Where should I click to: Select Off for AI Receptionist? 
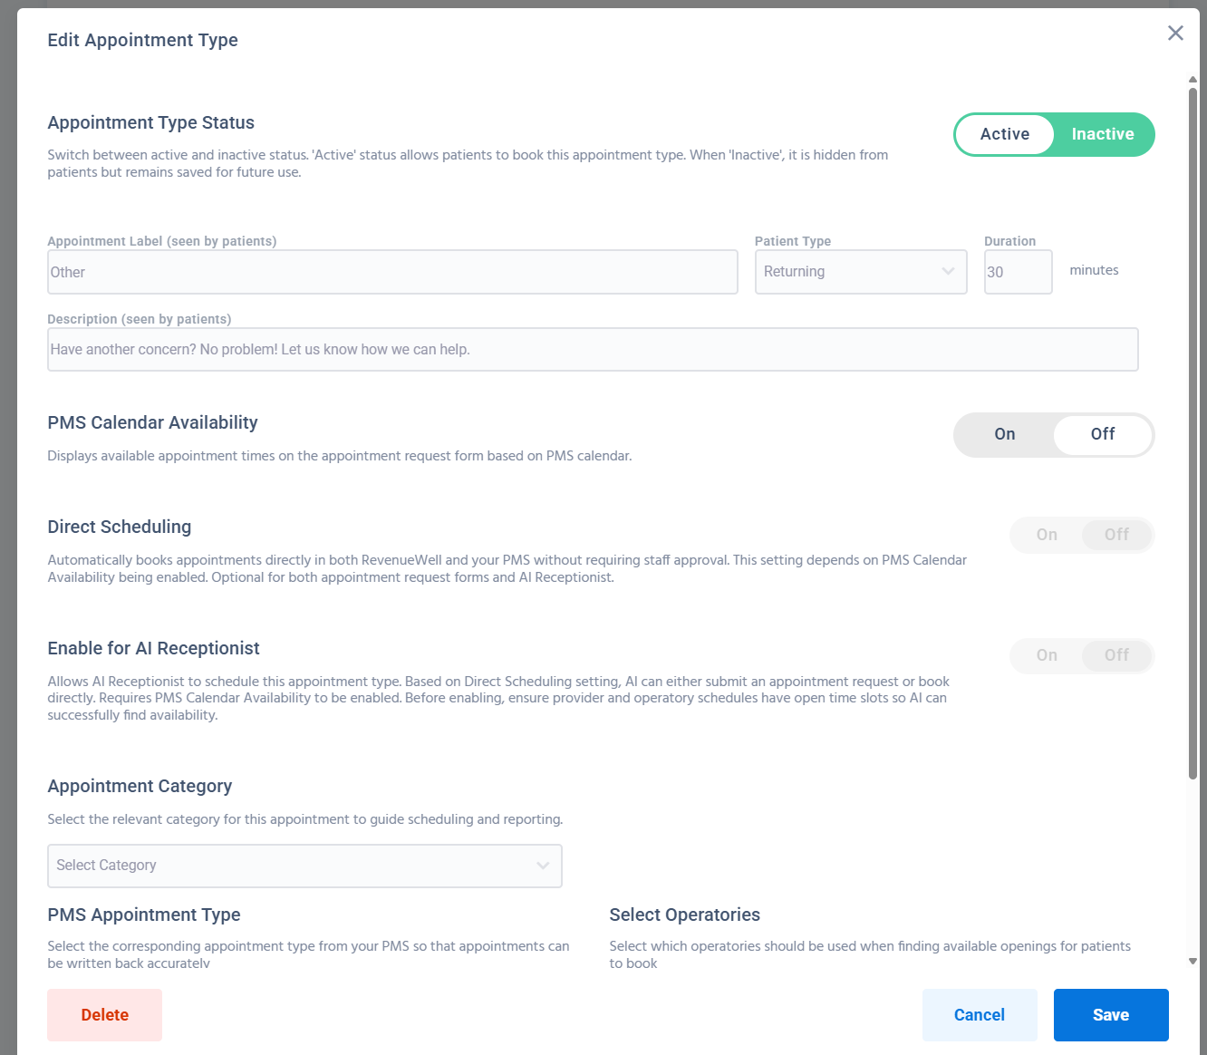1116,655
